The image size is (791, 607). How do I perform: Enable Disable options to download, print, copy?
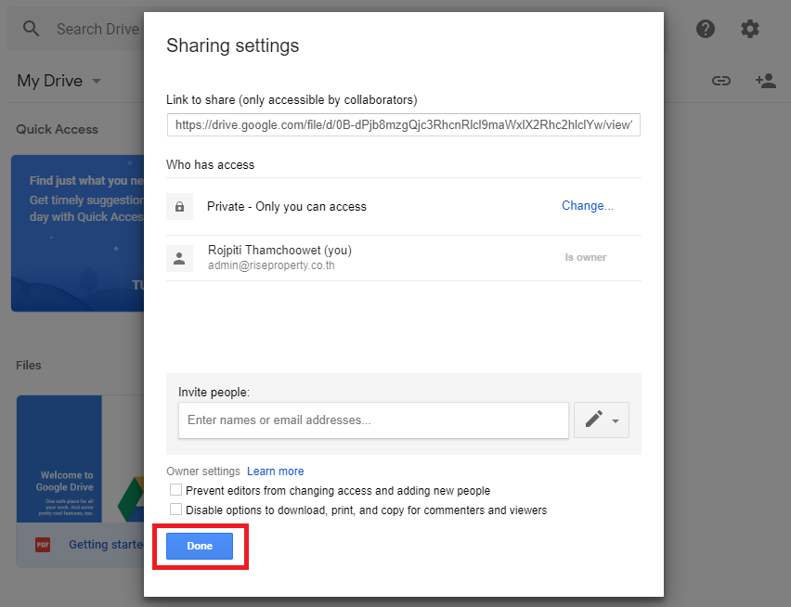tap(176, 510)
